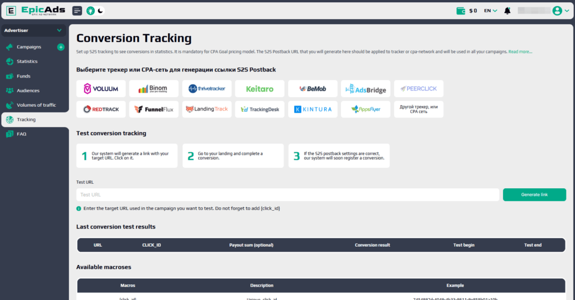Image resolution: width=575 pixels, height=300 pixels.
Task: Select the AppsFlyer tracker
Action: (366, 110)
